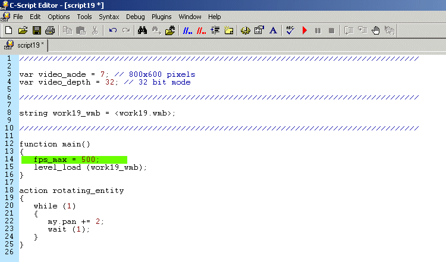Open Find with the binoculars icon
This screenshot has width=446, height=262.
point(142,30)
